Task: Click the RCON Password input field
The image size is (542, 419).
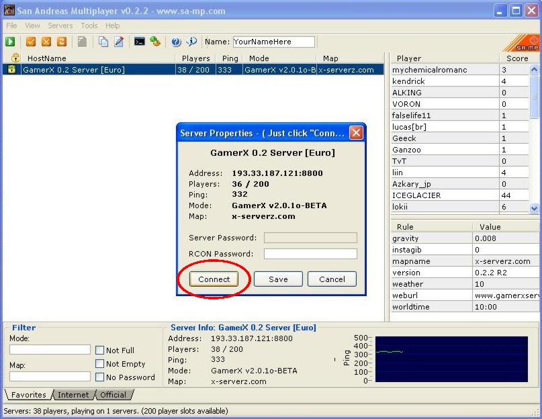Action: pyautogui.click(x=310, y=254)
